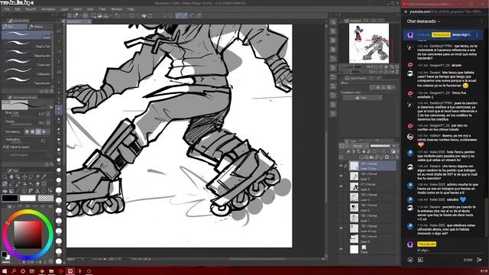This screenshot has height=275, width=489.
Task: Select the Fill bucket tool
Action: (x=5, y=191)
